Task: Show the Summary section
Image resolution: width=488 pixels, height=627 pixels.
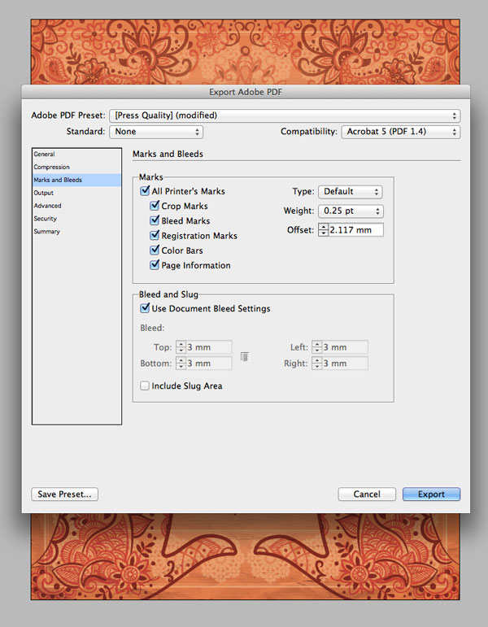Action: click(x=76, y=232)
